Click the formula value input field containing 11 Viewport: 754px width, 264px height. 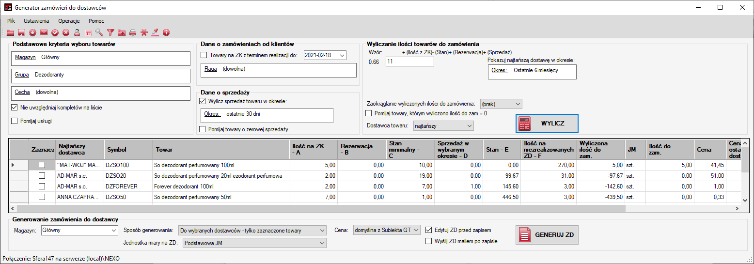point(410,62)
